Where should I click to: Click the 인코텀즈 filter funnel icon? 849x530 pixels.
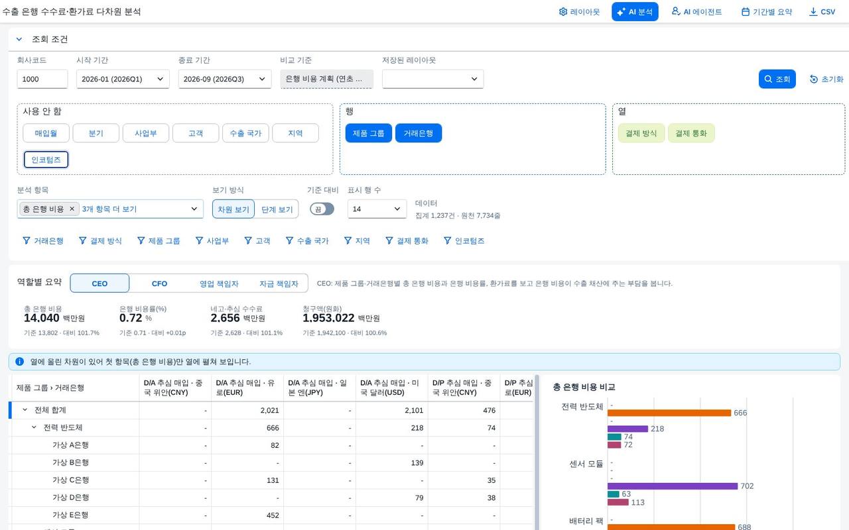448,240
